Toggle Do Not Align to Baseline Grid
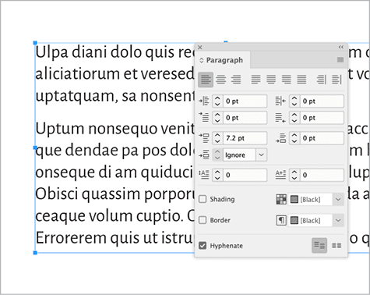The image size is (370, 295). point(319,245)
